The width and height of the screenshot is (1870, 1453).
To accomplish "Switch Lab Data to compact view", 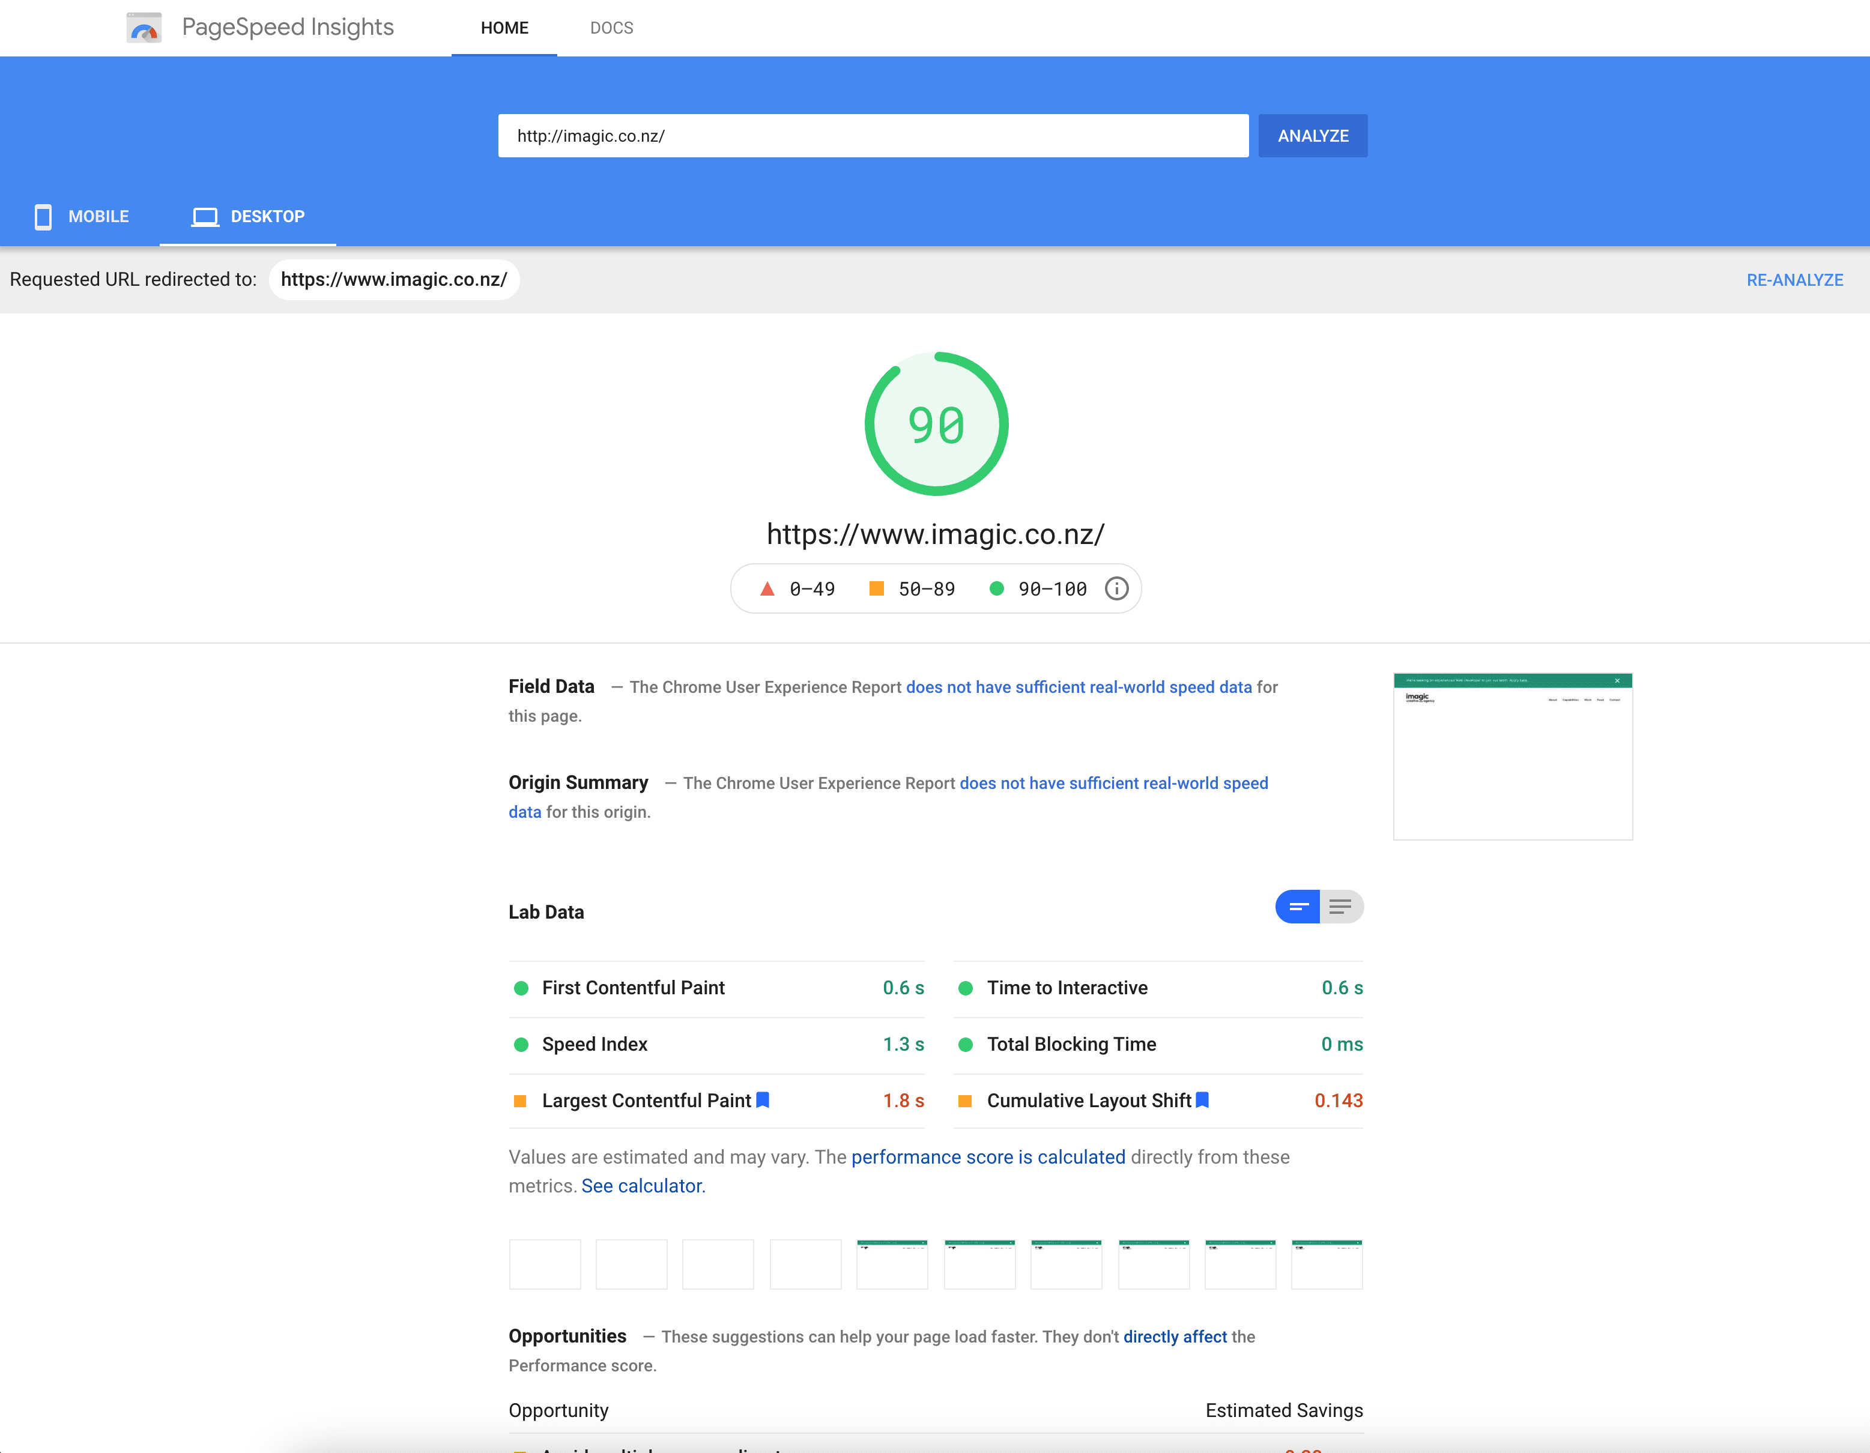I will point(1298,907).
